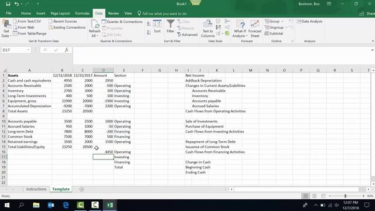The width and height of the screenshot is (375, 211).
Task: Click the Refresh All icon
Action: [x=95, y=25]
